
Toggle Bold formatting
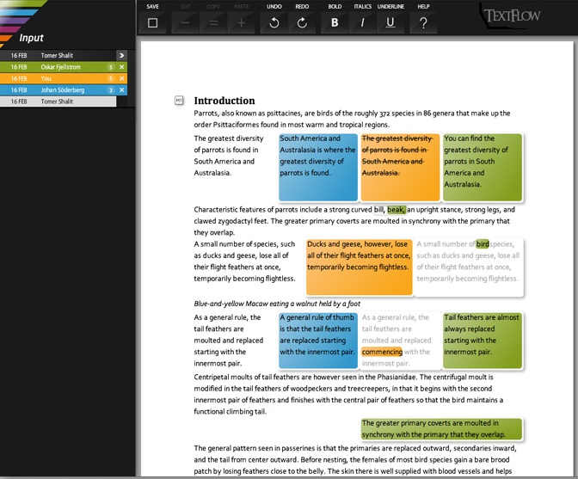click(x=335, y=23)
